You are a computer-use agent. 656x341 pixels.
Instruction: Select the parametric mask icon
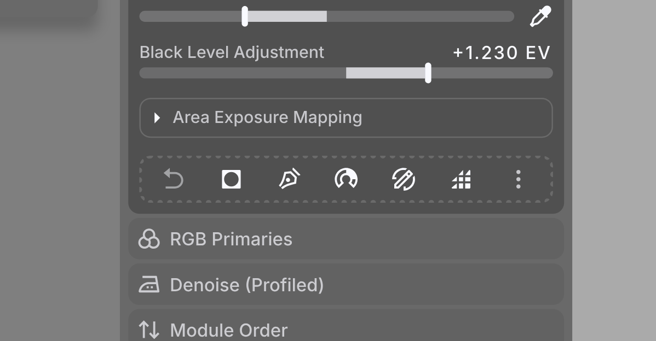click(x=346, y=179)
